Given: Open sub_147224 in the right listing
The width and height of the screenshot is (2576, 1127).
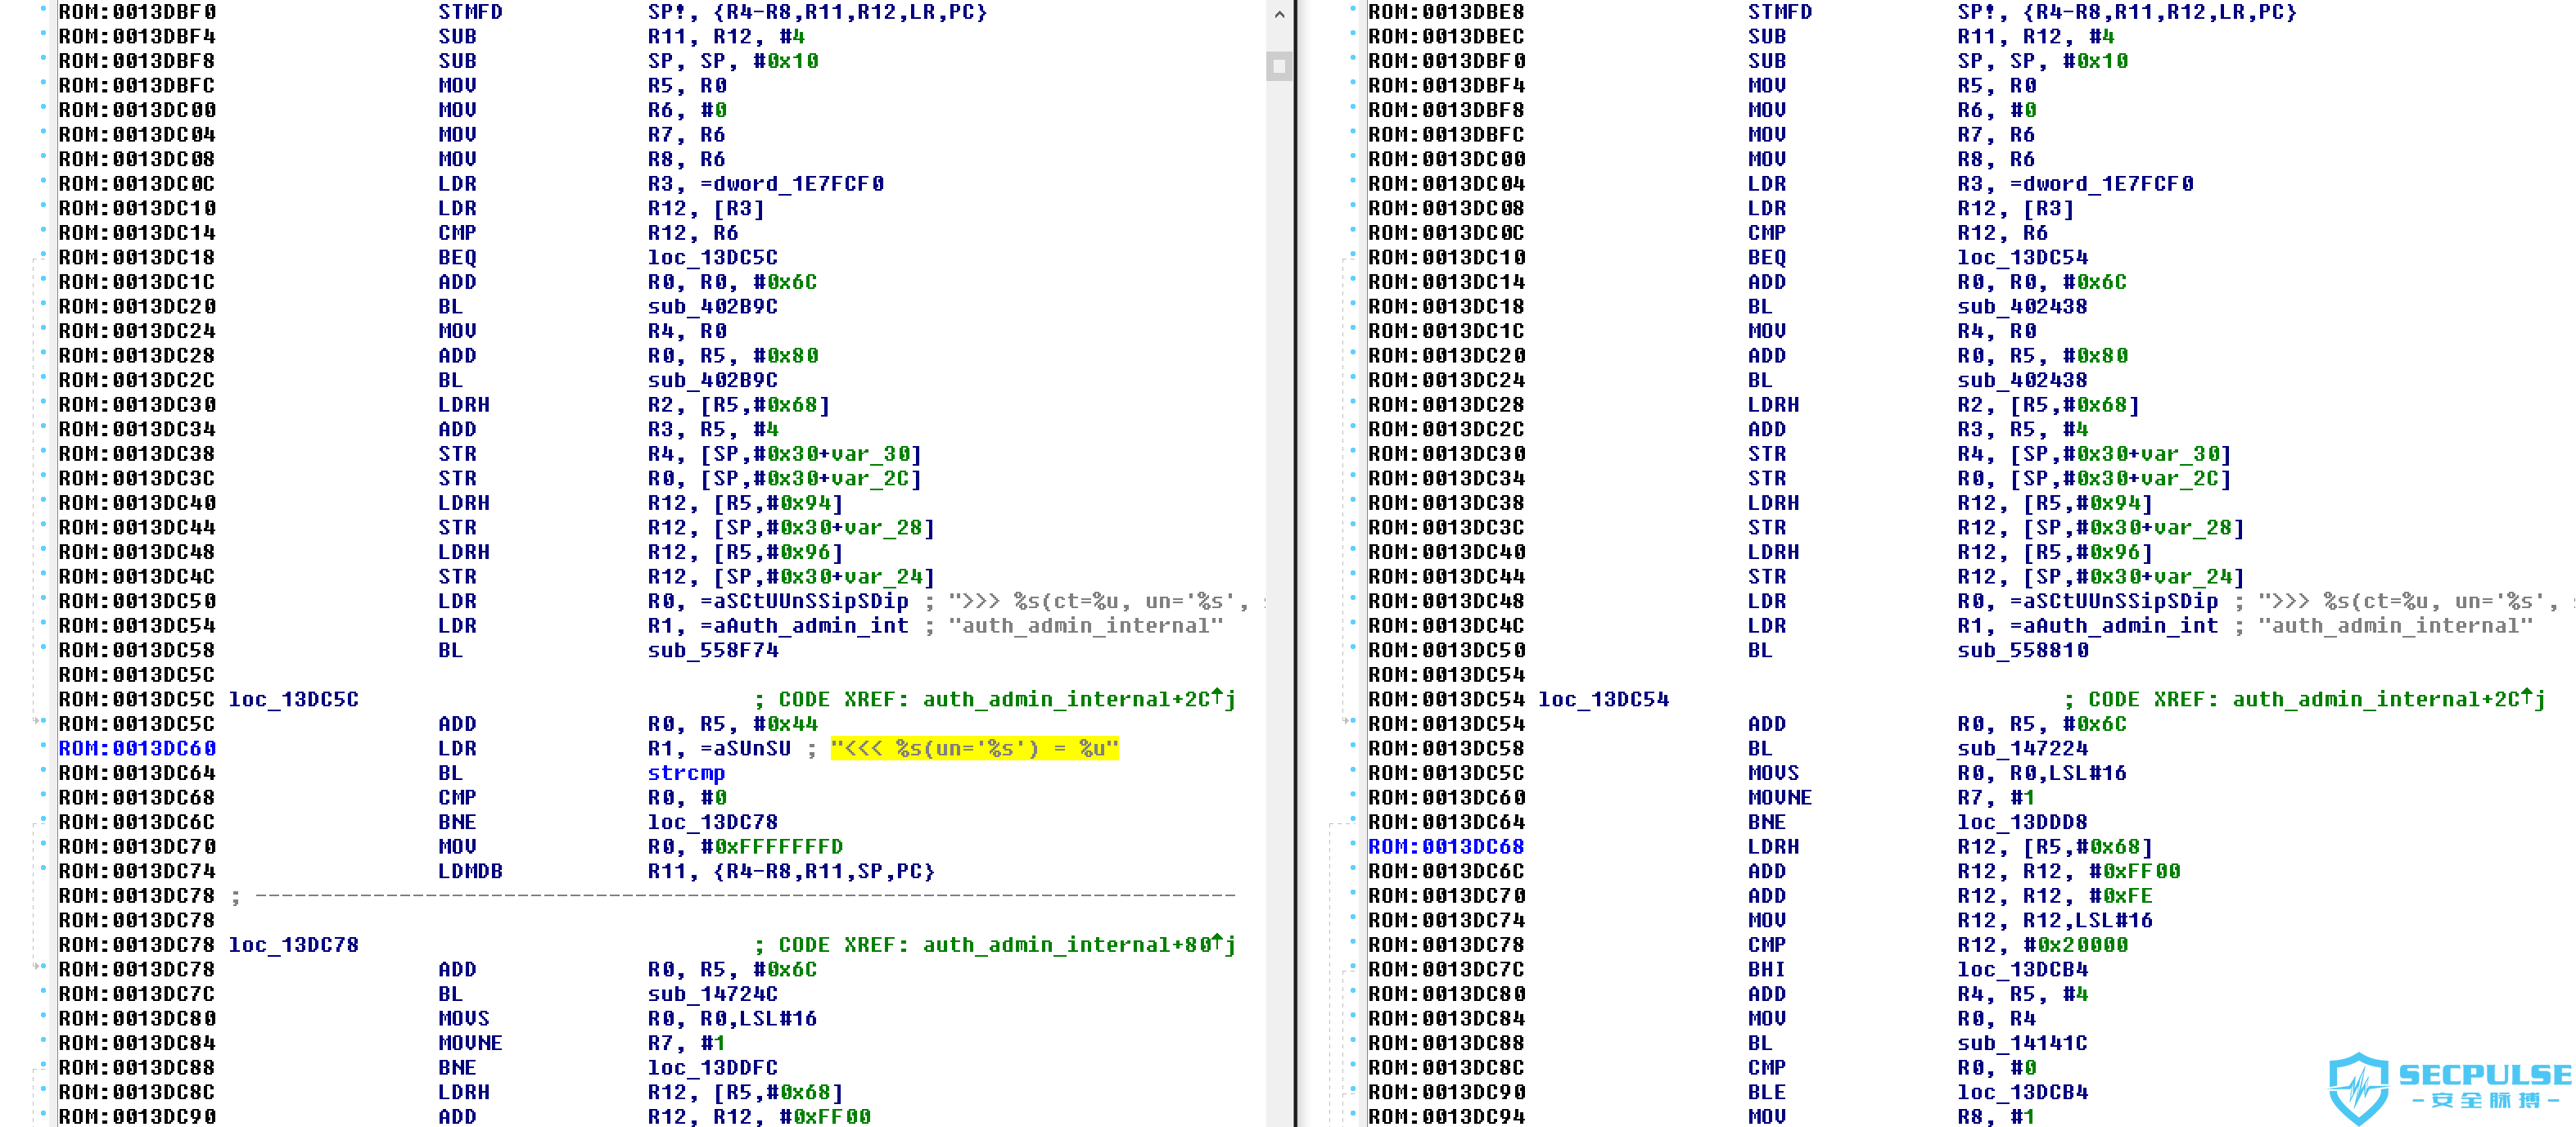Looking at the screenshot, I should coord(2022,748).
